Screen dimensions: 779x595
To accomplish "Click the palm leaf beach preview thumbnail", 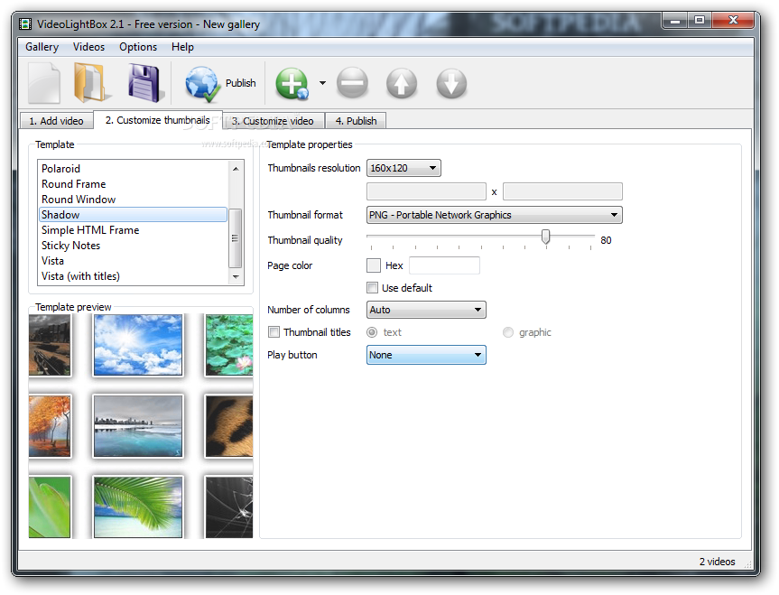I will point(138,507).
